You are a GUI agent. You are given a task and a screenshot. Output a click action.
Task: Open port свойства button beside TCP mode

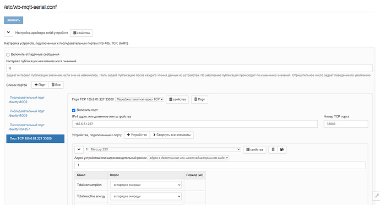pos(177,99)
